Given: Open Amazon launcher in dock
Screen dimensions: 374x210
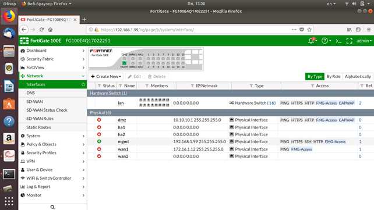Looking at the screenshot, I should coord(9,138).
